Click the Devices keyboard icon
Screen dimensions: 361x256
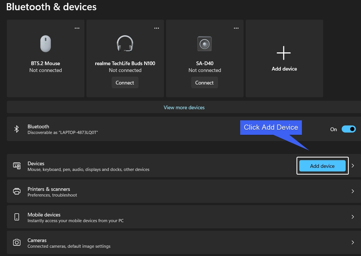click(17, 166)
